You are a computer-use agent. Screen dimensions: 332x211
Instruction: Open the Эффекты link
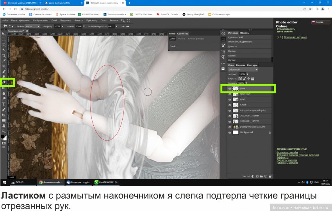click(x=282, y=157)
